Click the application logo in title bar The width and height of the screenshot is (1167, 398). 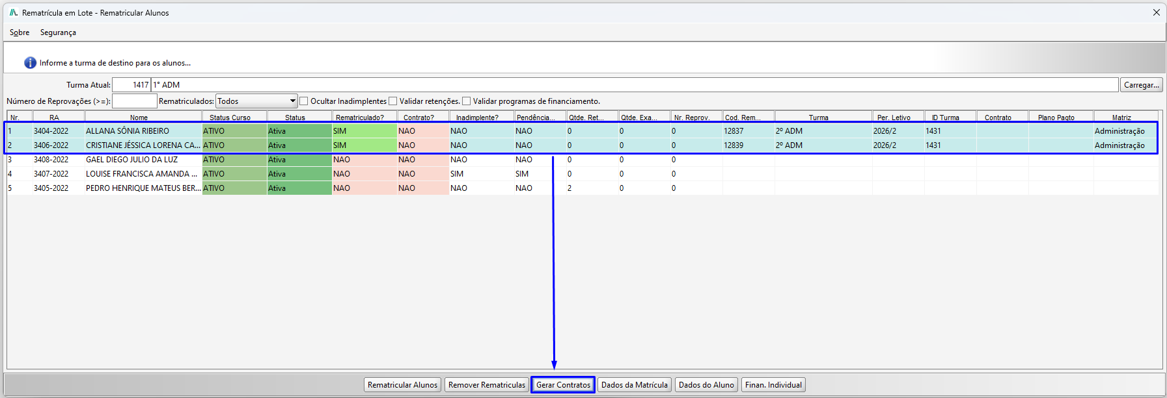(13, 12)
